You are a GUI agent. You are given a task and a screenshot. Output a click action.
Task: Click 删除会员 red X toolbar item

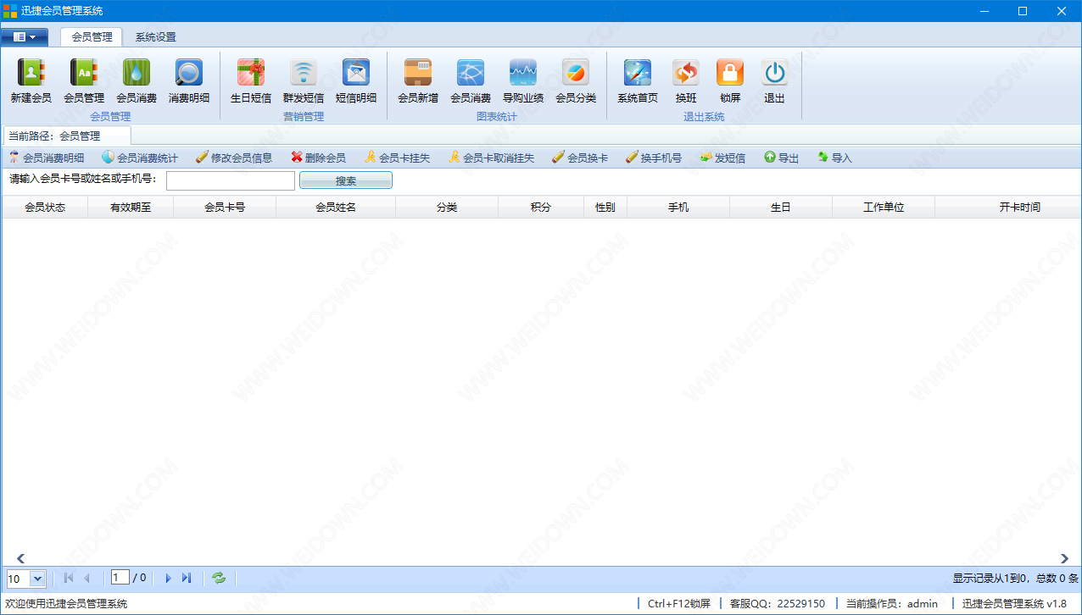point(319,158)
